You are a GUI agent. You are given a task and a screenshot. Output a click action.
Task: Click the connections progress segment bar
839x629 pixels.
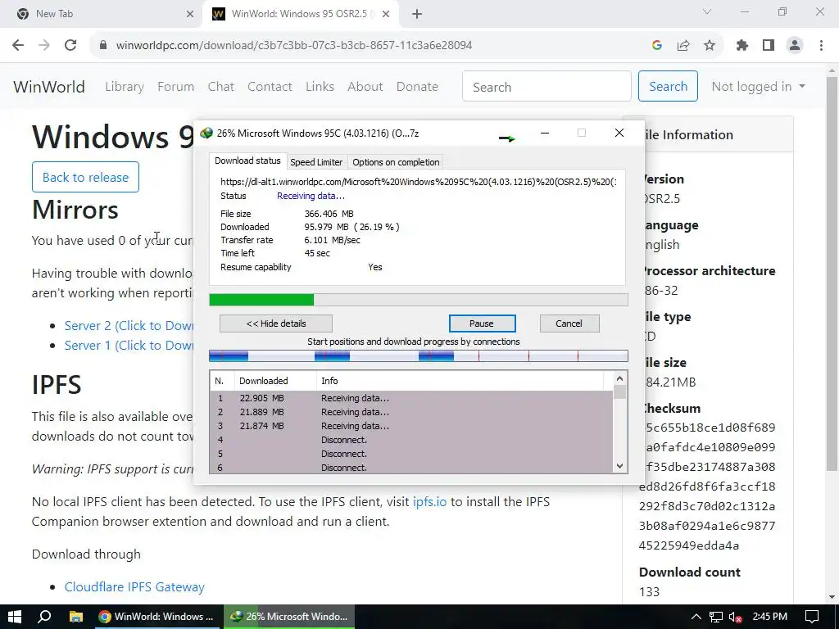point(419,356)
